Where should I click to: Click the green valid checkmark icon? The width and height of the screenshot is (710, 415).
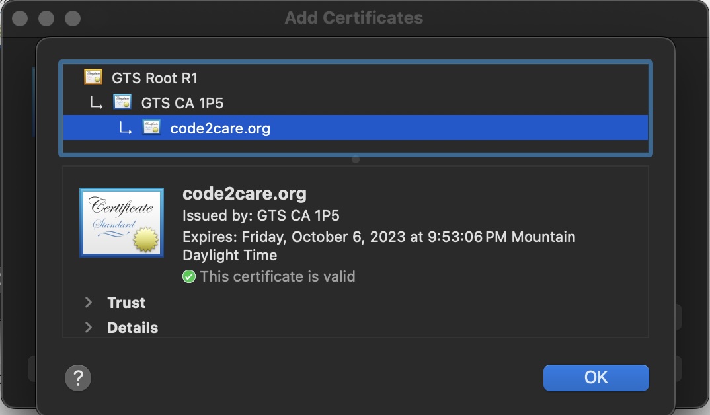pyautogui.click(x=189, y=276)
